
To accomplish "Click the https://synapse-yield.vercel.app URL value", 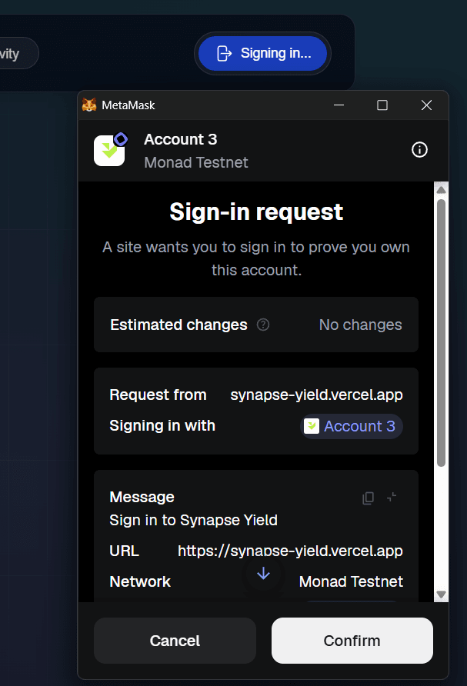I will click(x=290, y=551).
